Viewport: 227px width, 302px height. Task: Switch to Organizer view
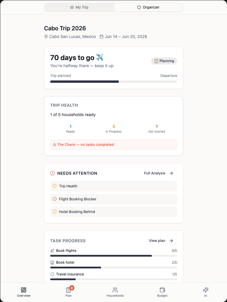click(148, 7)
